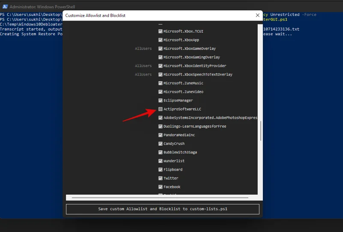Close the Customize Allowlist and Blocklist dialog

point(257,15)
